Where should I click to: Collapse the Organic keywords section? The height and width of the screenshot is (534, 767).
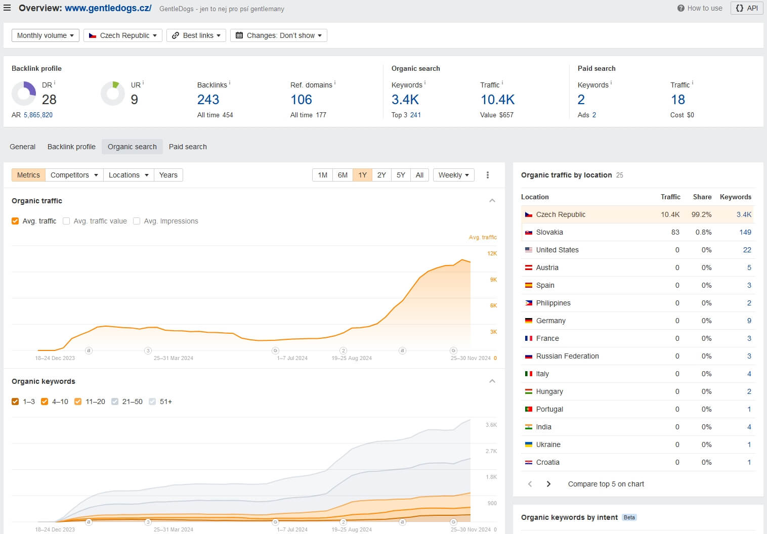(x=492, y=381)
